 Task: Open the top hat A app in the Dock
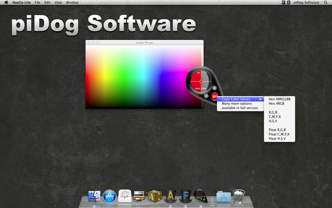coord(171,196)
